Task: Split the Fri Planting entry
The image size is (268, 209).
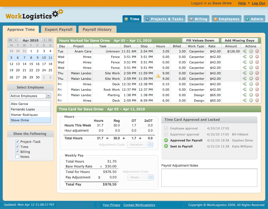Action: 244,95
